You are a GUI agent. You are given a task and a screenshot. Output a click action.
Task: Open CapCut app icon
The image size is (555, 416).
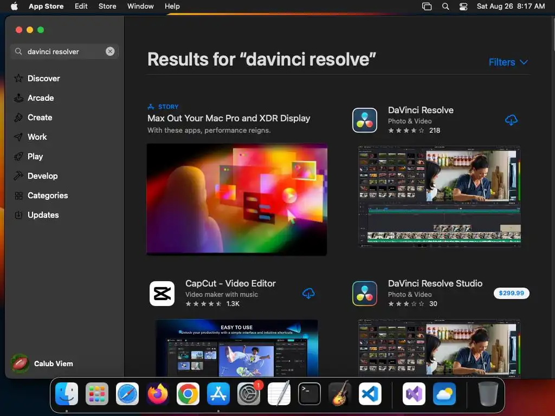coord(162,293)
